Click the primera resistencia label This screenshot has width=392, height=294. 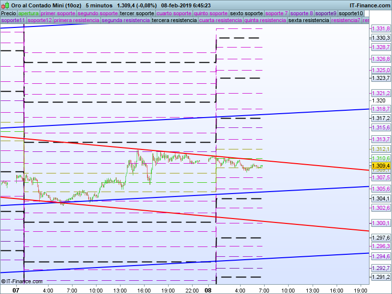pyautogui.click(x=76, y=20)
